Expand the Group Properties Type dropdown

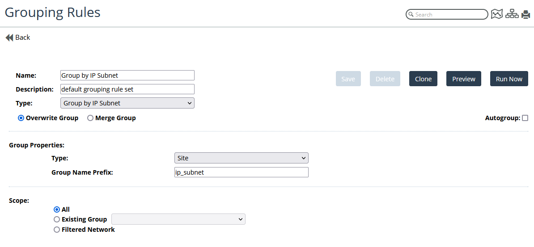click(241, 158)
